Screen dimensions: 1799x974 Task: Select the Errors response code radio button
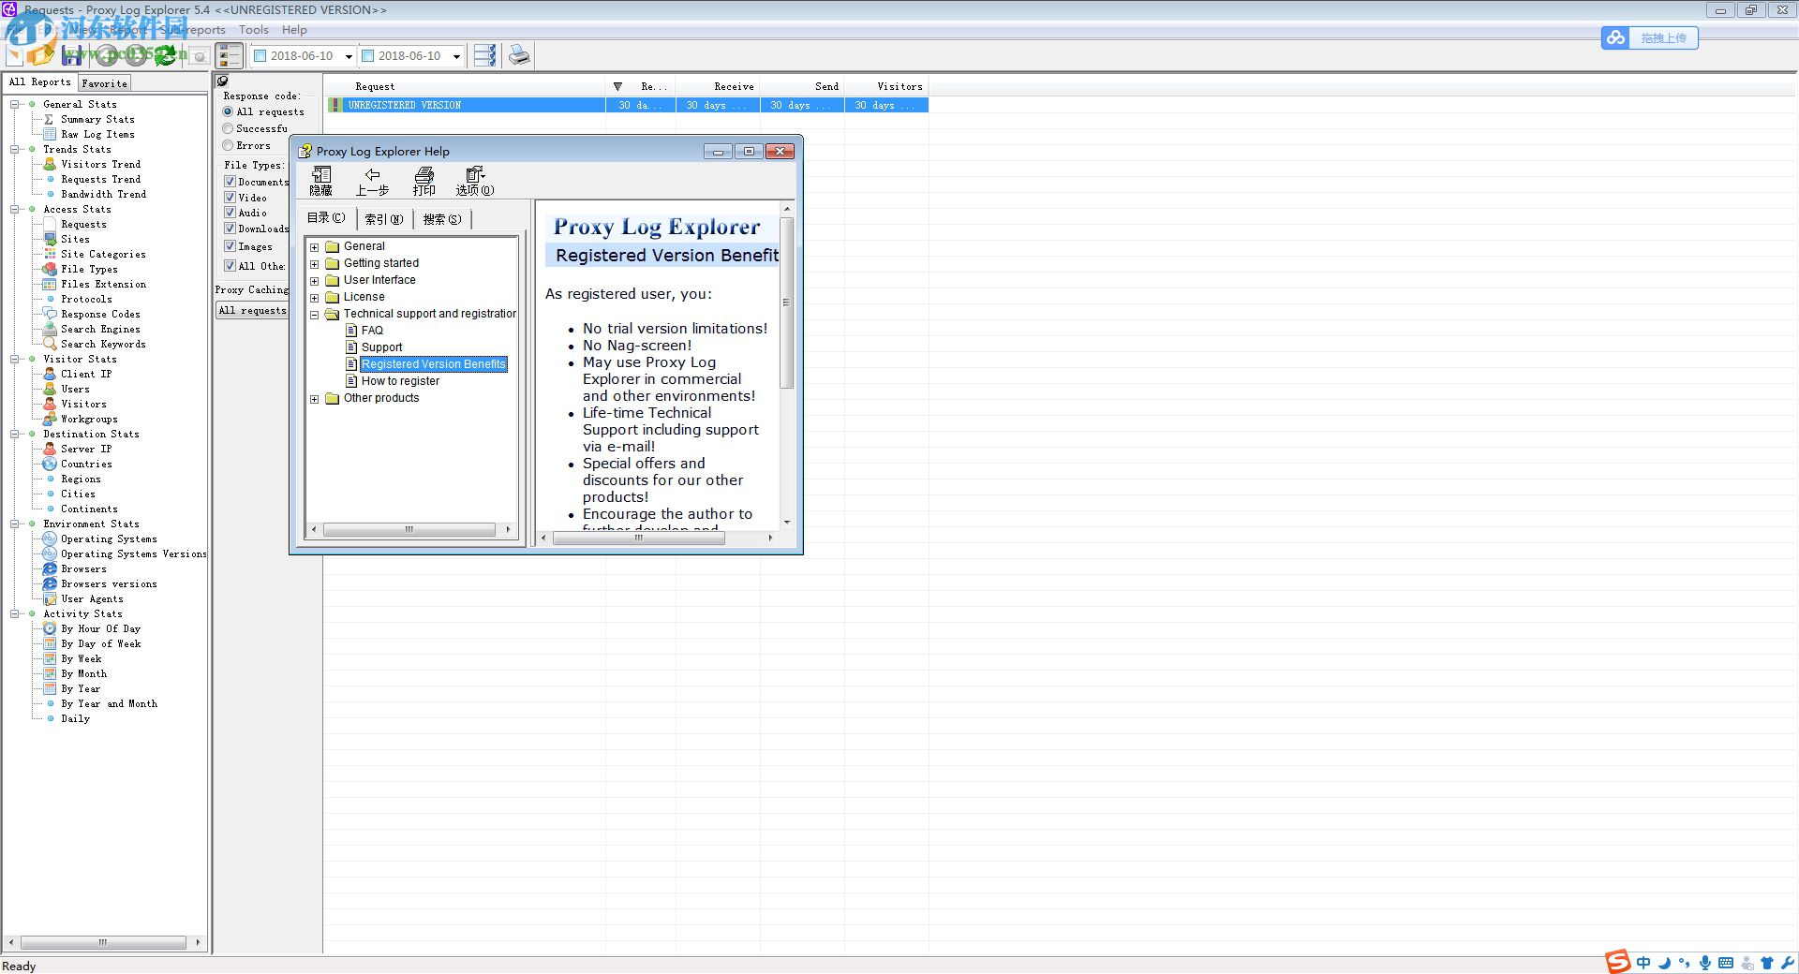(x=228, y=145)
